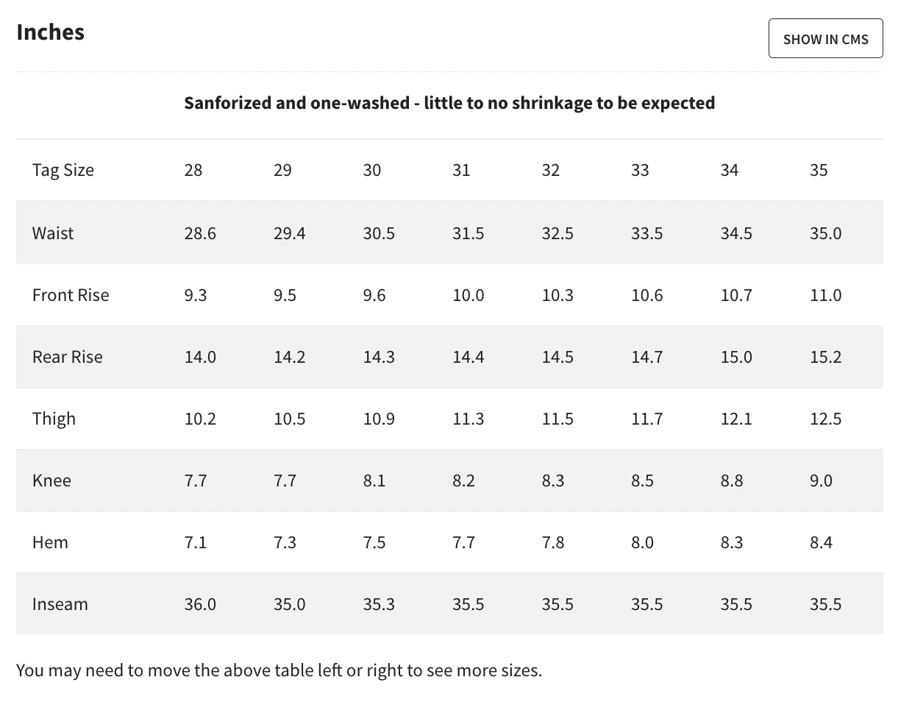Select tag size 35 column header
912x705 pixels.
tap(819, 170)
